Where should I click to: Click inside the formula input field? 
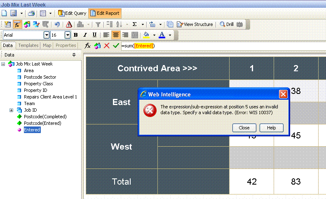[x=223, y=46]
